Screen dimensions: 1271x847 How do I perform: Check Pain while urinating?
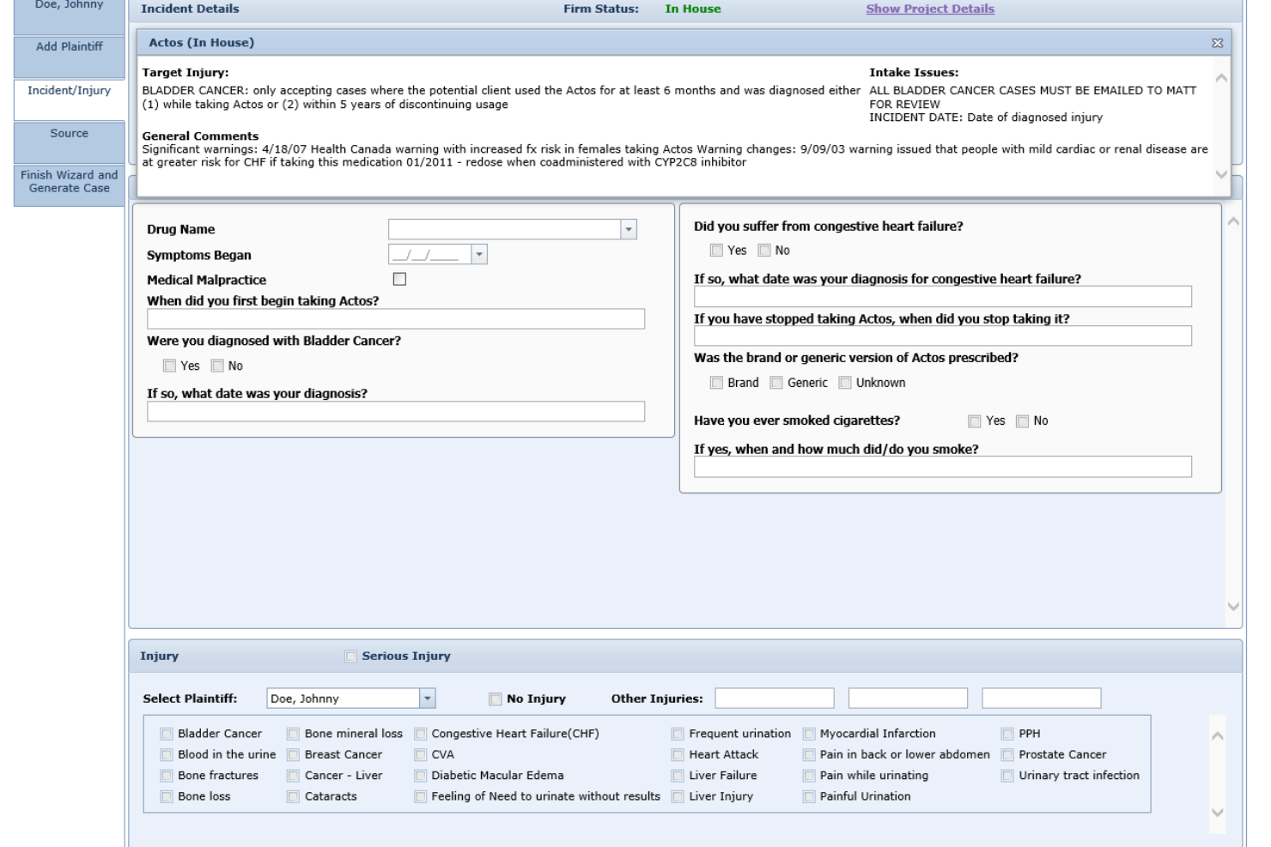coord(809,777)
